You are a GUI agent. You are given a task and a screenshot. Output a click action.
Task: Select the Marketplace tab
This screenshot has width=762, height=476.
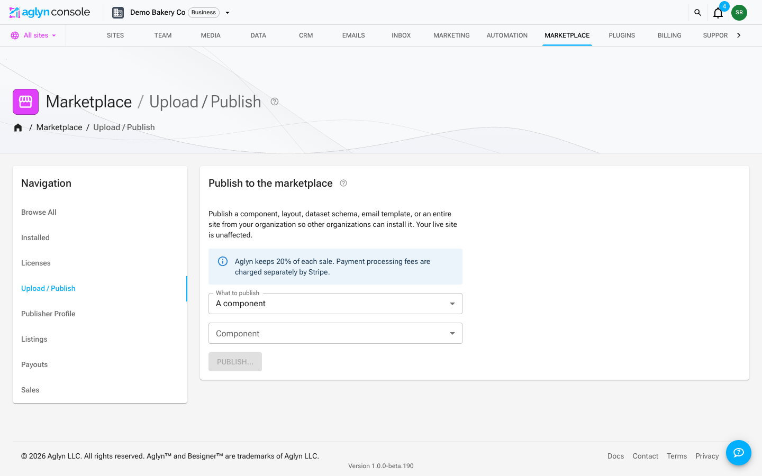click(x=567, y=35)
